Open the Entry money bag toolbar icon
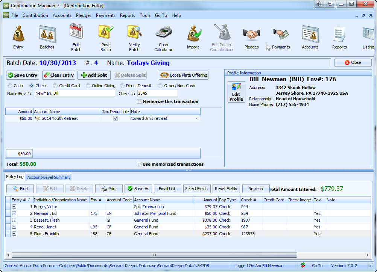Viewport: 377px width, 272px height. (x=18, y=34)
